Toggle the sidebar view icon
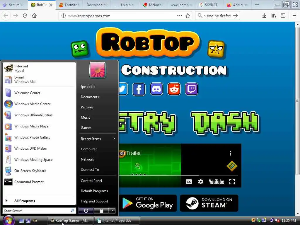 click(283, 16)
